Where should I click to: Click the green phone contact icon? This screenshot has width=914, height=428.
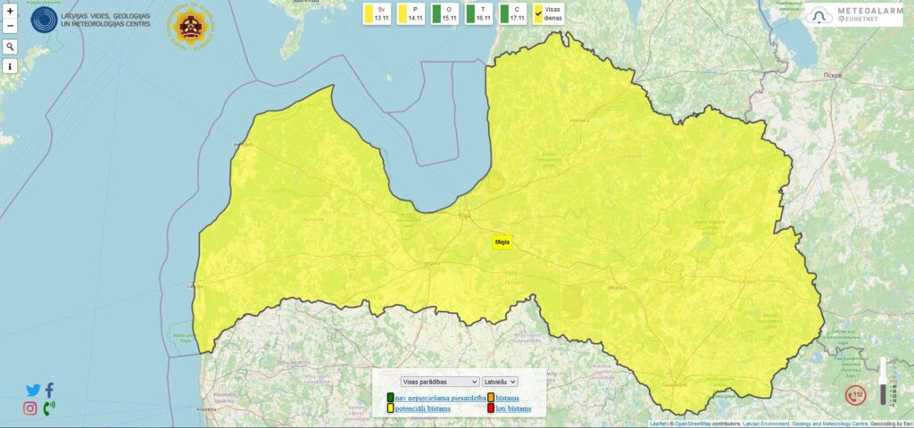coord(48,408)
